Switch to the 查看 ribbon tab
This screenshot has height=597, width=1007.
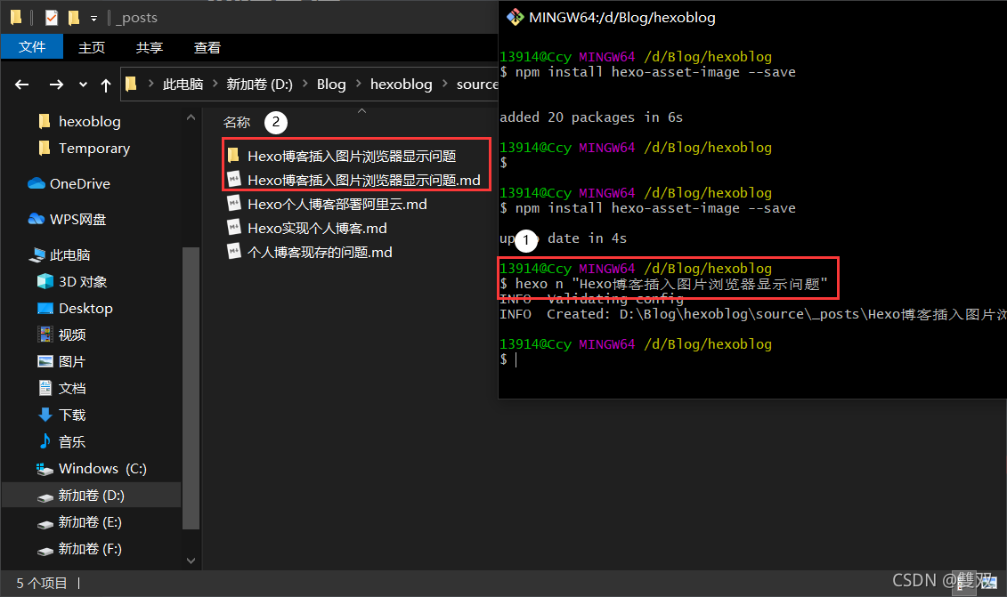click(207, 47)
